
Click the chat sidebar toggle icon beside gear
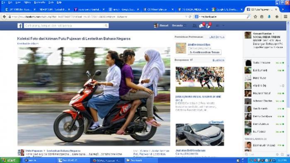click(x=282, y=154)
